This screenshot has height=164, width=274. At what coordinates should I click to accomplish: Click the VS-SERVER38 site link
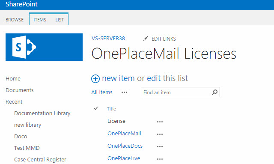[x=108, y=39]
